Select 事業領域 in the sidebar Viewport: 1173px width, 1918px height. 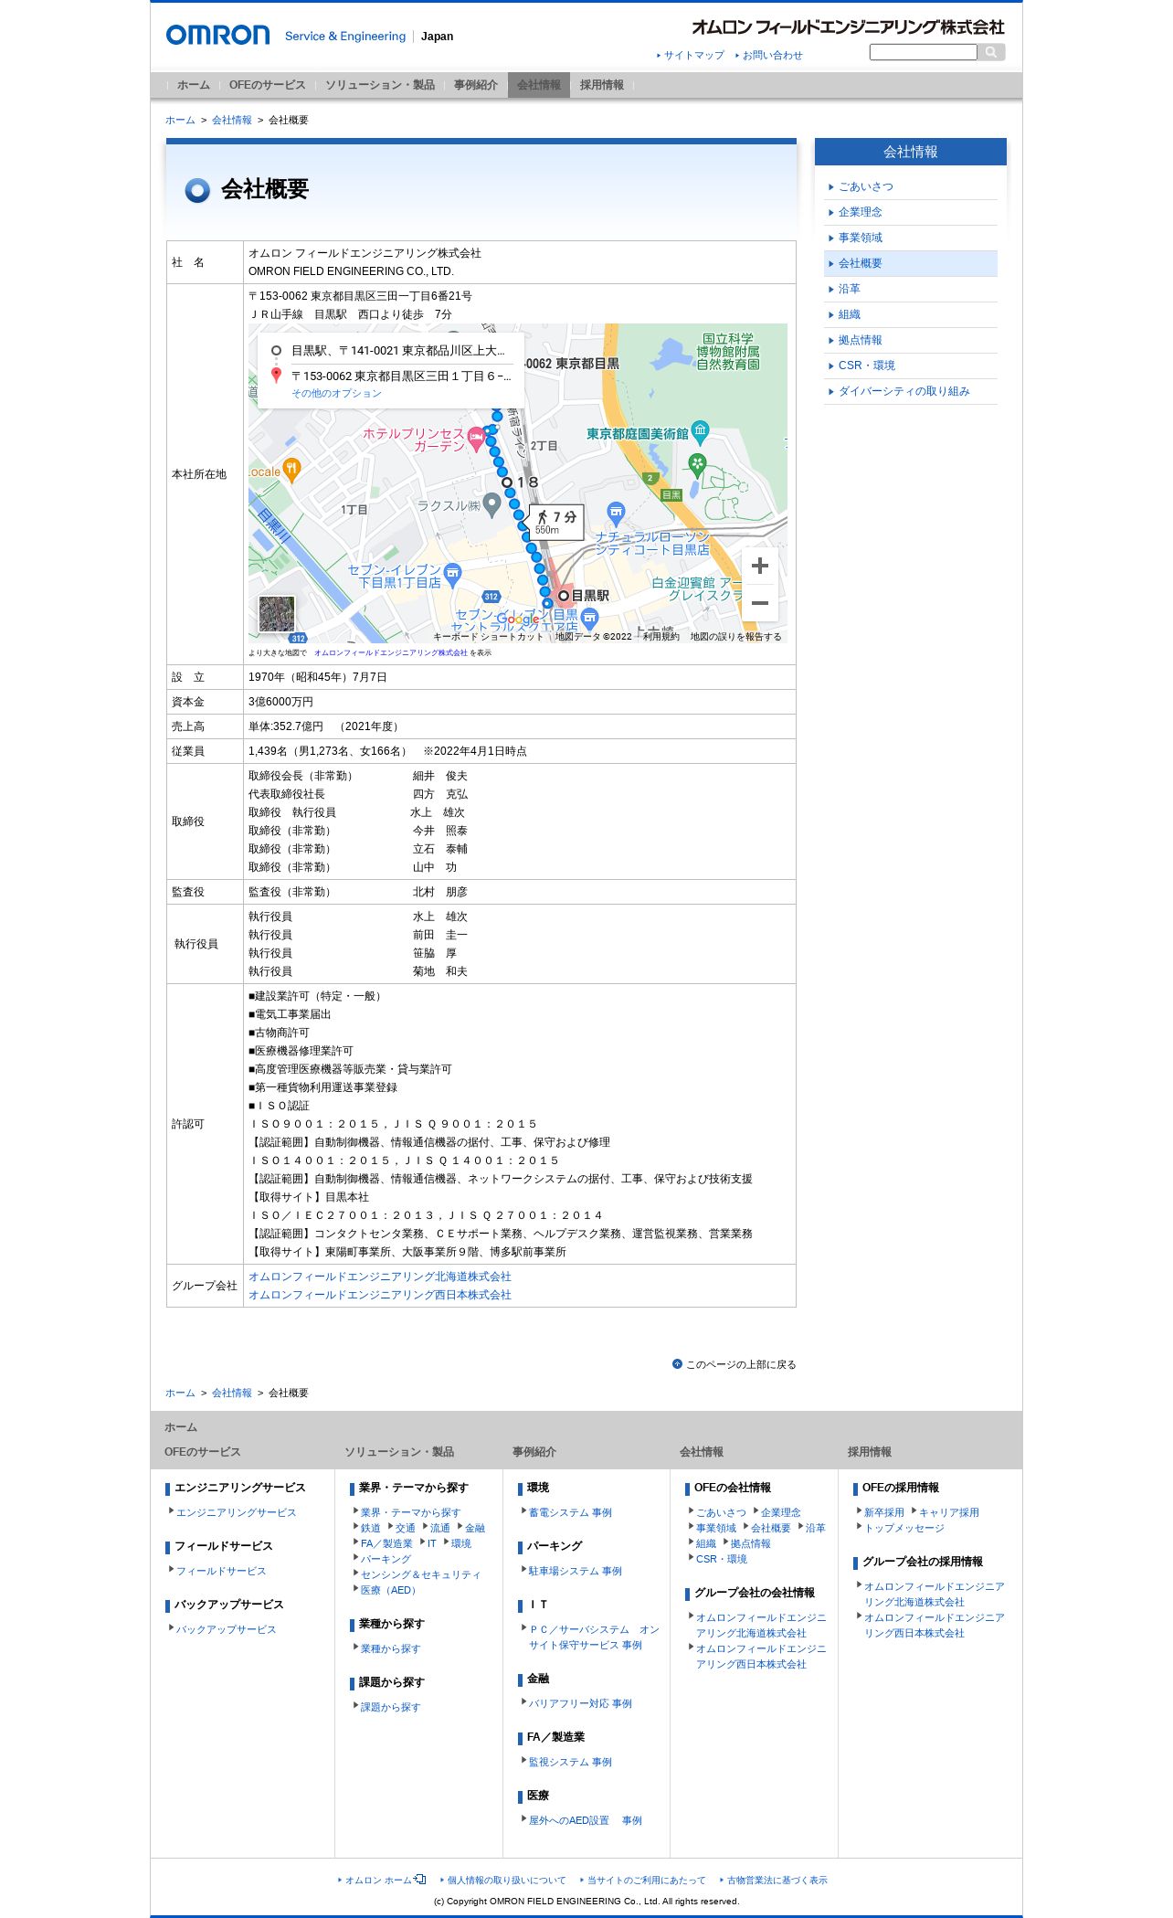(911, 238)
